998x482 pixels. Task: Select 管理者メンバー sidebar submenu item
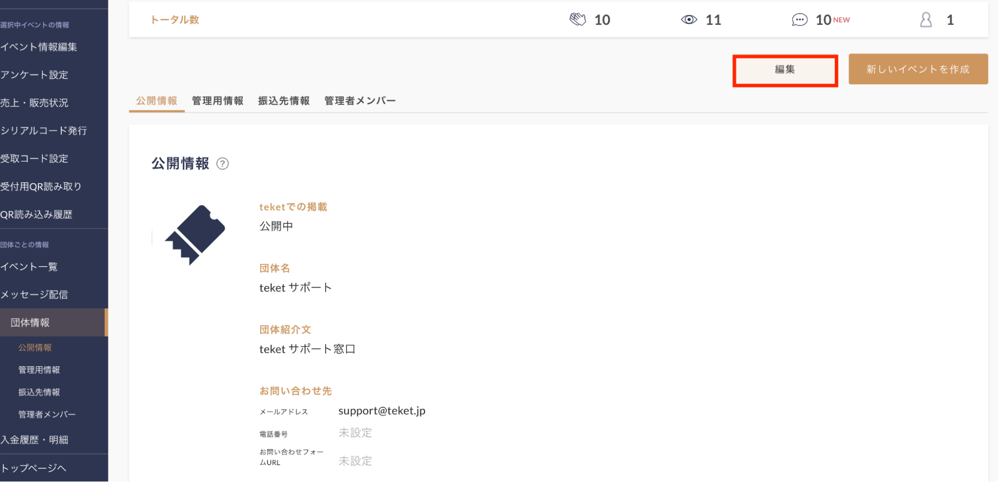click(47, 415)
